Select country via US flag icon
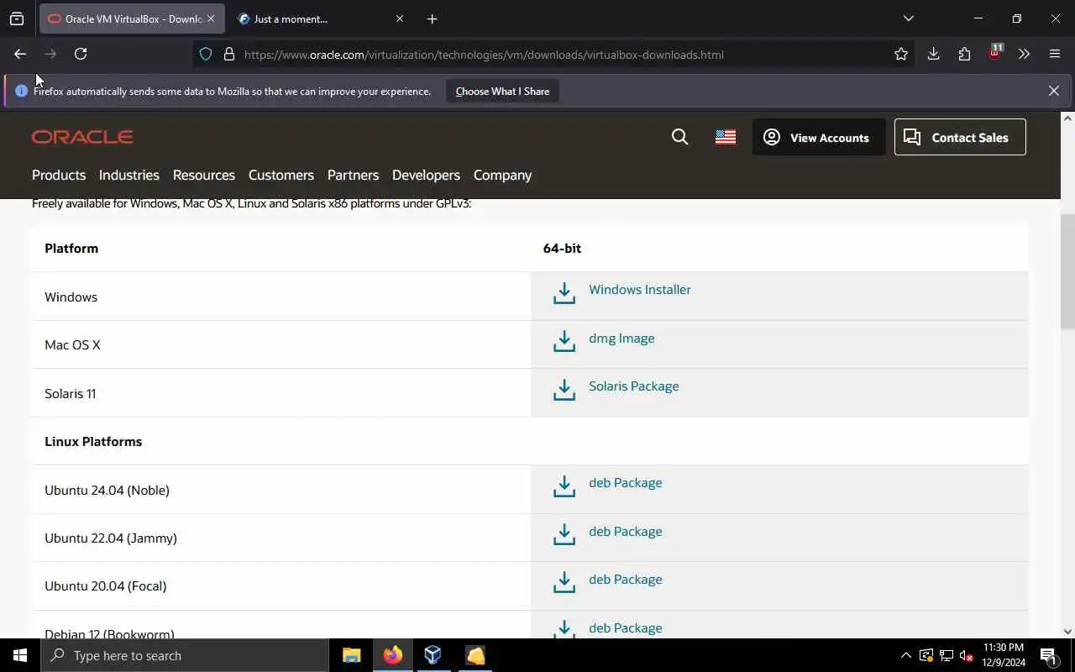 726,137
